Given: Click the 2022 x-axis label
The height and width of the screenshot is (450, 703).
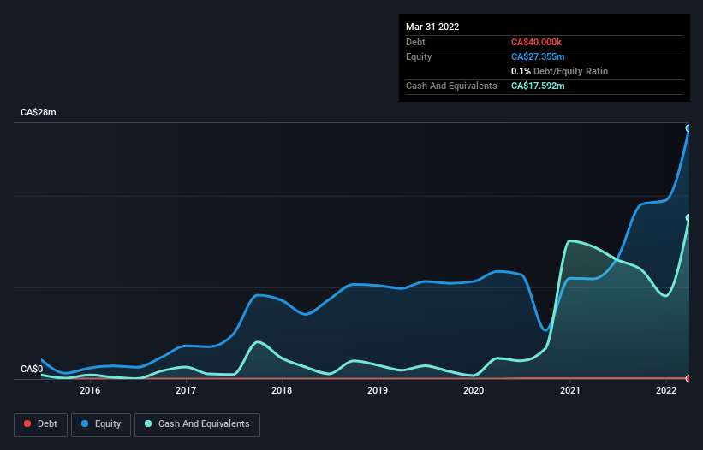Looking at the screenshot, I should tap(666, 390).
